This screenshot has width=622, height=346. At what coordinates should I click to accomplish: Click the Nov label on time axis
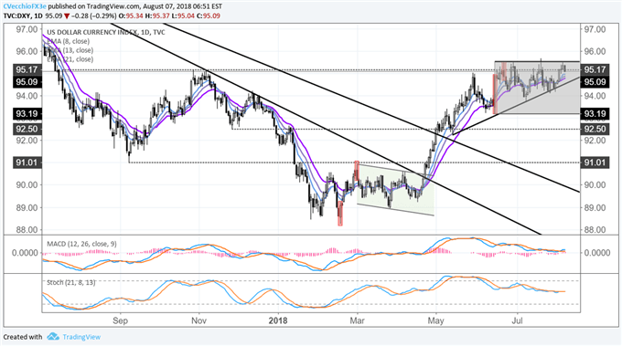[x=198, y=320]
